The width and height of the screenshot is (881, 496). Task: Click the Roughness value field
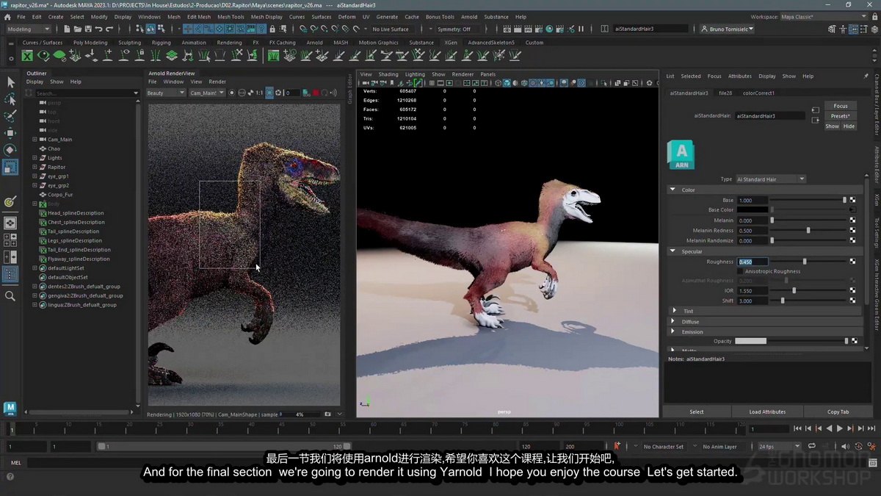[x=753, y=262]
